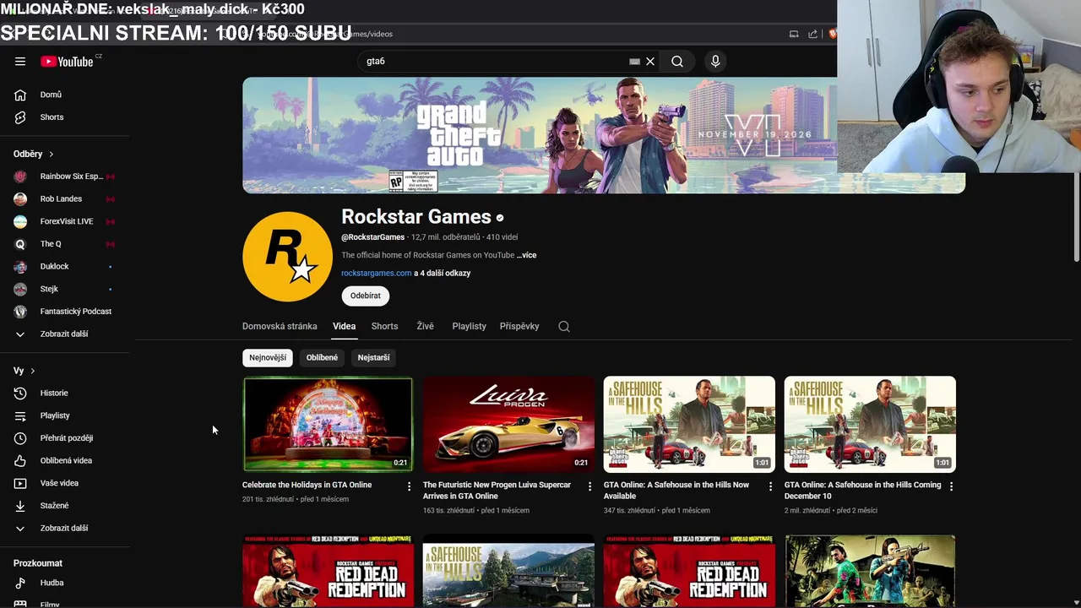Play the Luiva Progen supercar thumbnail
The image size is (1081, 608).
coord(508,424)
